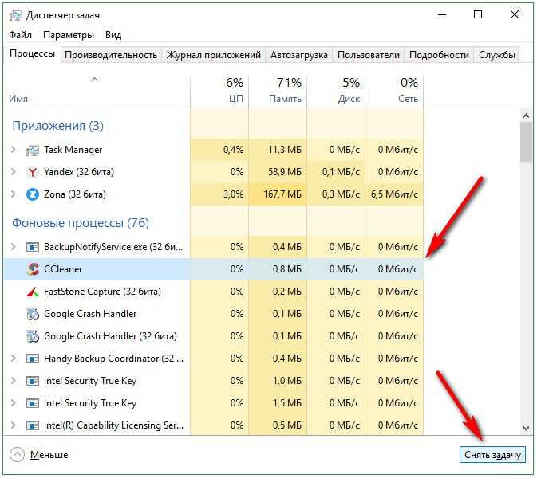Expand the BackupNotifyService.exe row
Viewport: 537px width, 478px height.
pyautogui.click(x=14, y=246)
